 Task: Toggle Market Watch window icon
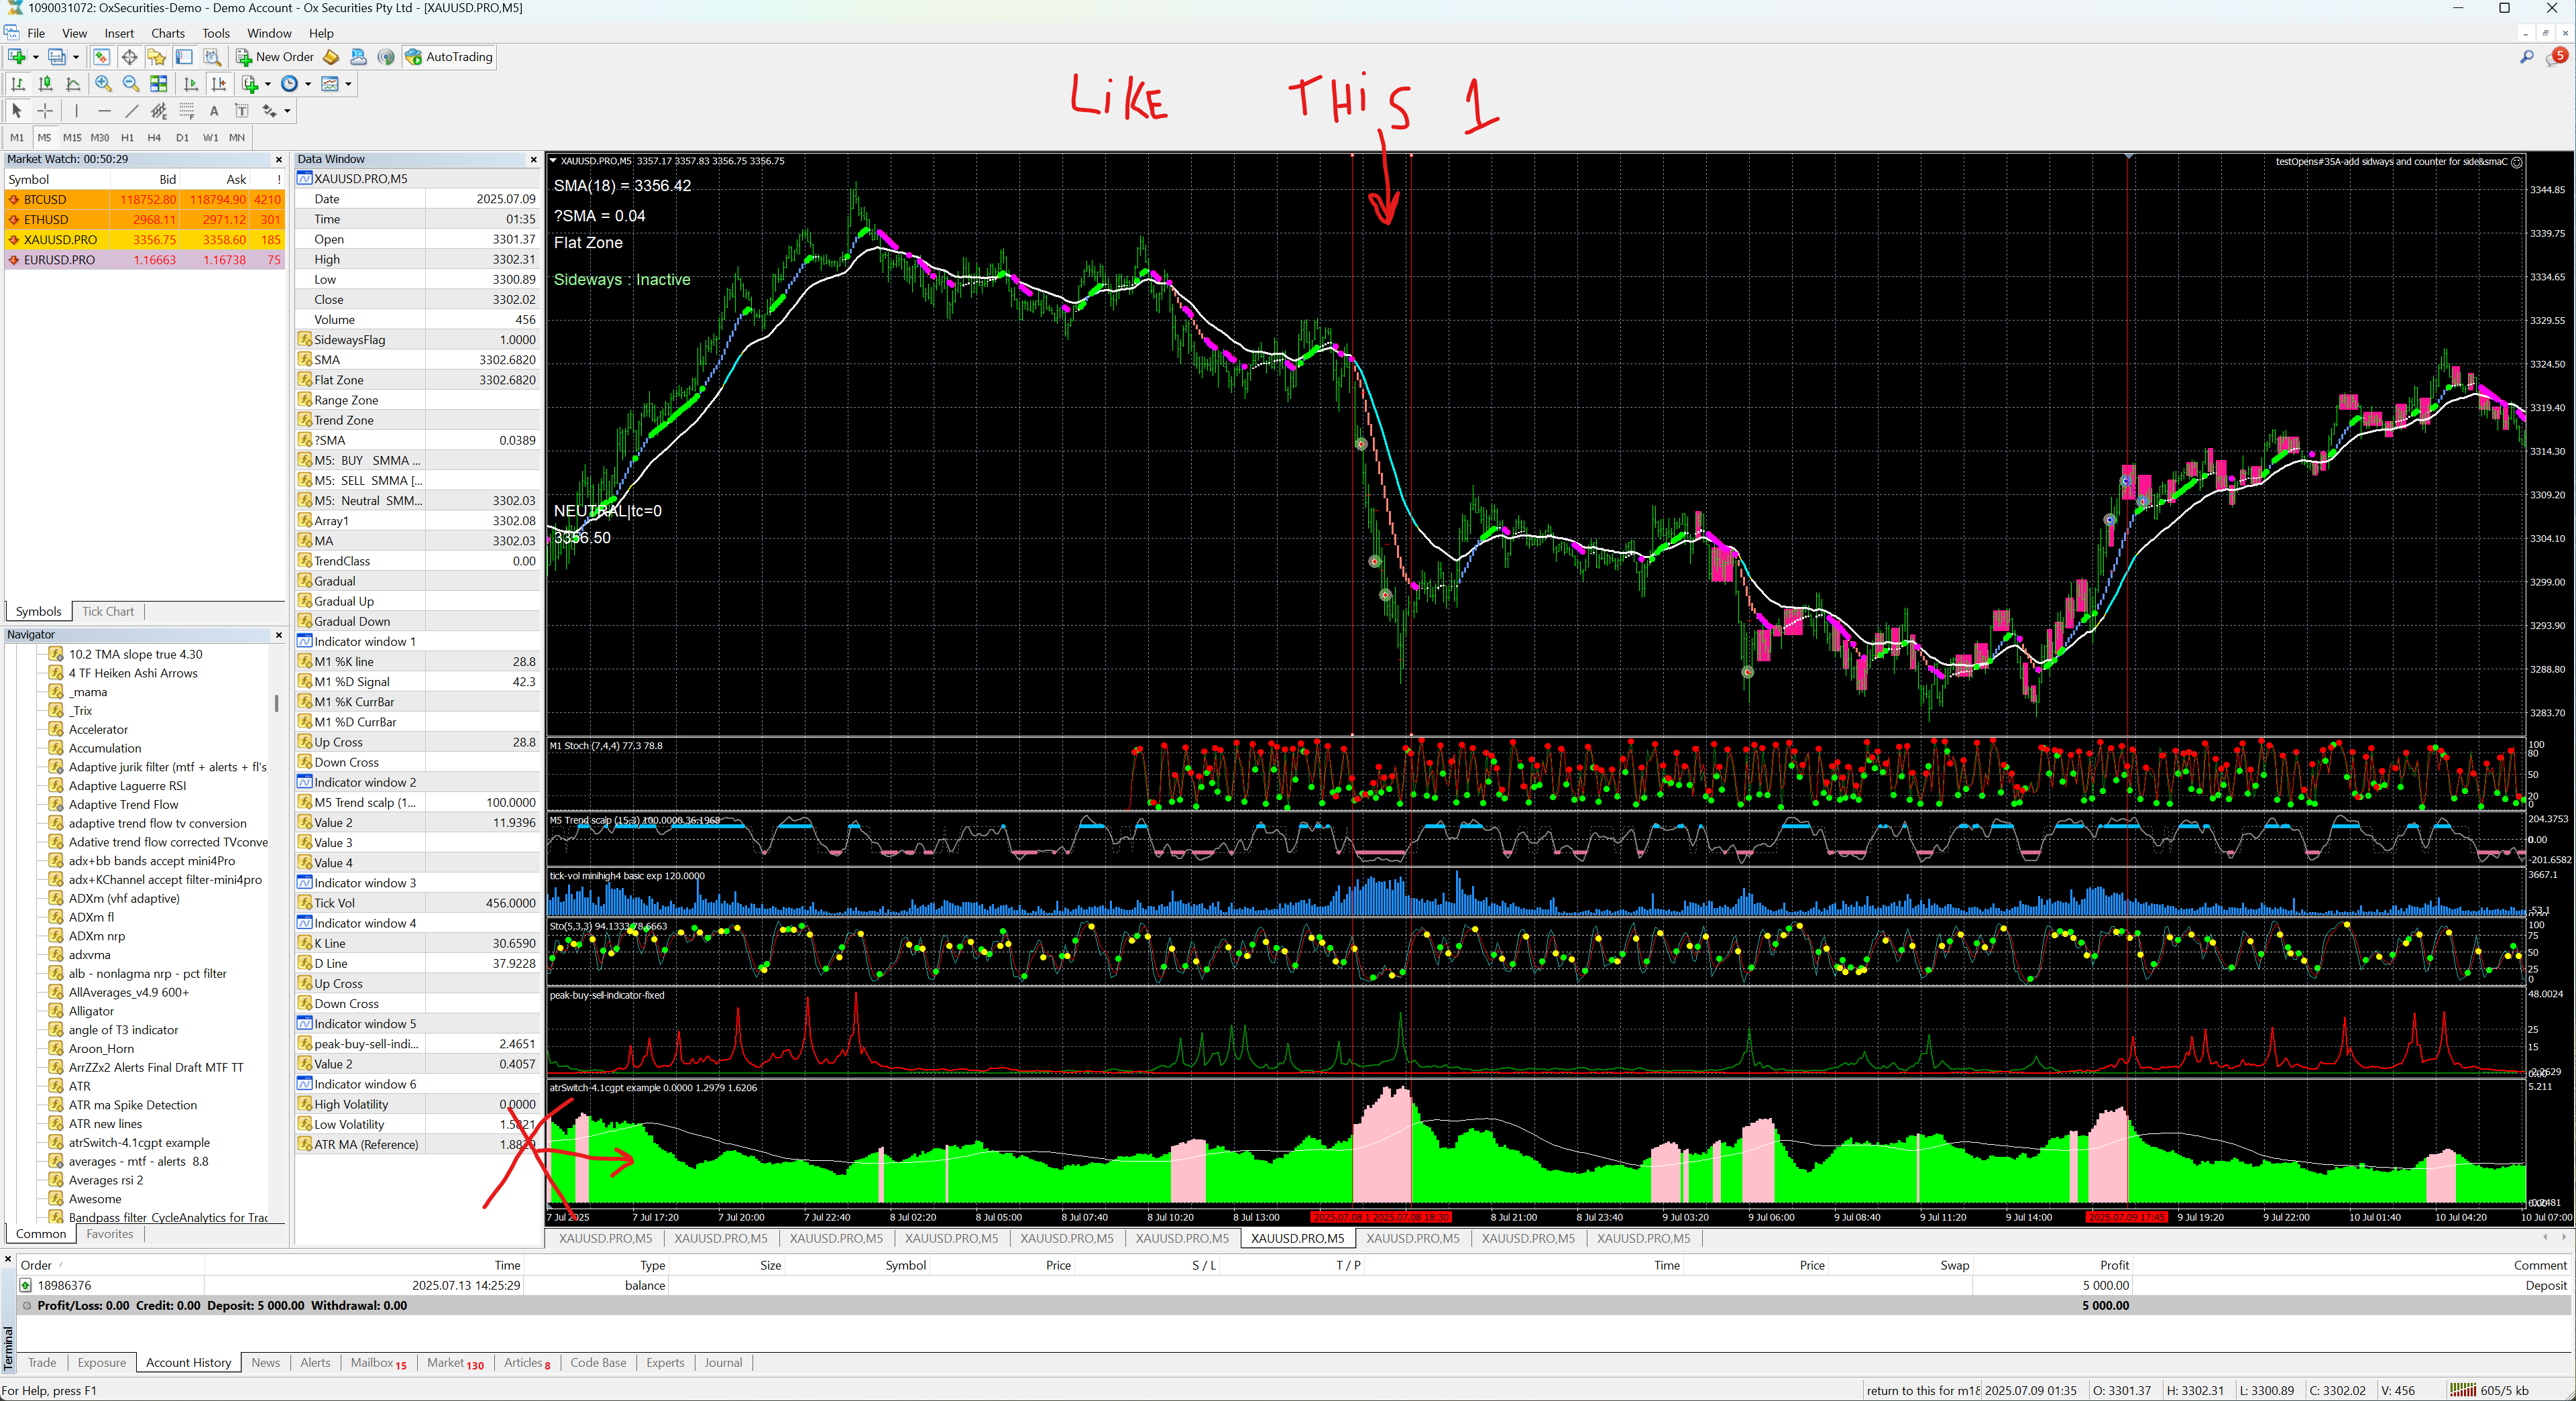pos(102,57)
